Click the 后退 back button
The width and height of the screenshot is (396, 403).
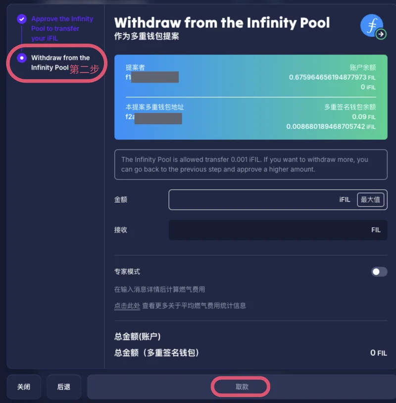[63, 387]
